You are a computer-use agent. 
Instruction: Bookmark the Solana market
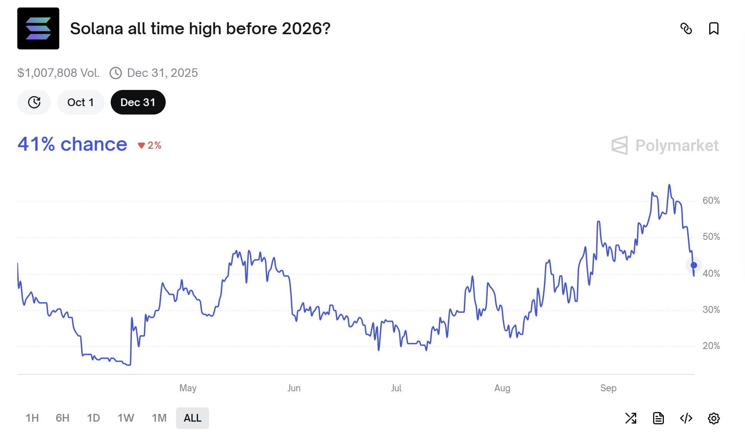pyautogui.click(x=714, y=29)
